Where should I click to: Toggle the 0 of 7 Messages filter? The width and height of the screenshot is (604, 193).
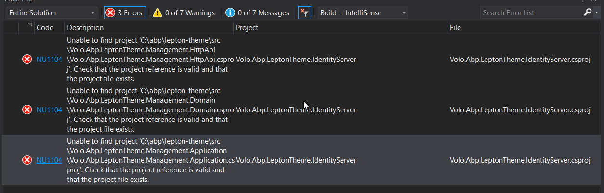point(258,13)
